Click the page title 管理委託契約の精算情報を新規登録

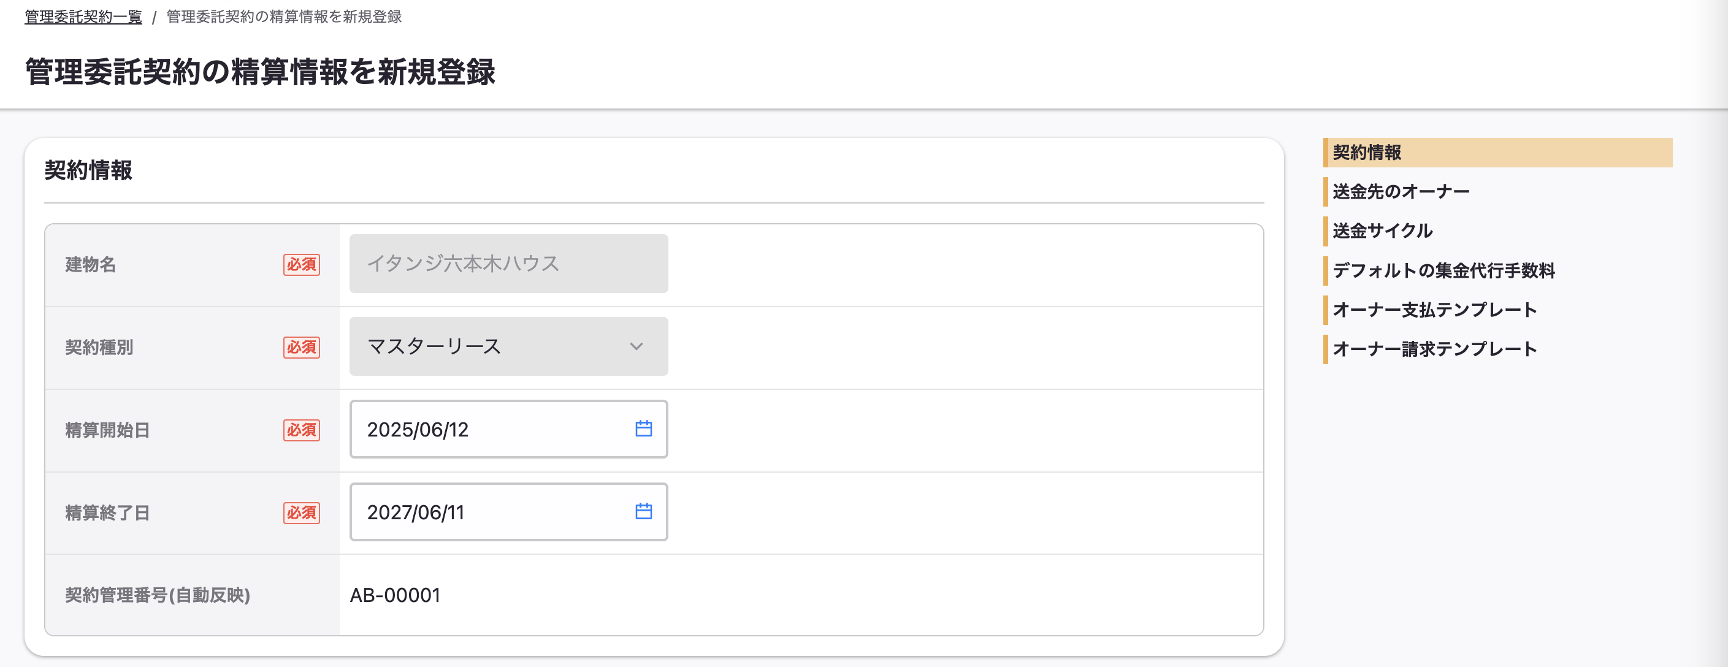pyautogui.click(x=260, y=72)
